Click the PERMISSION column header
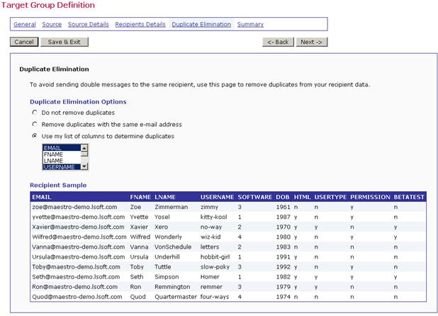This screenshot has width=438, height=316. pos(370,197)
